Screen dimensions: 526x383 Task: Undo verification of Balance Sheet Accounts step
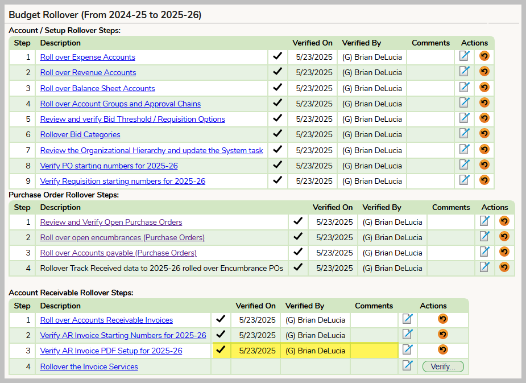[484, 87]
